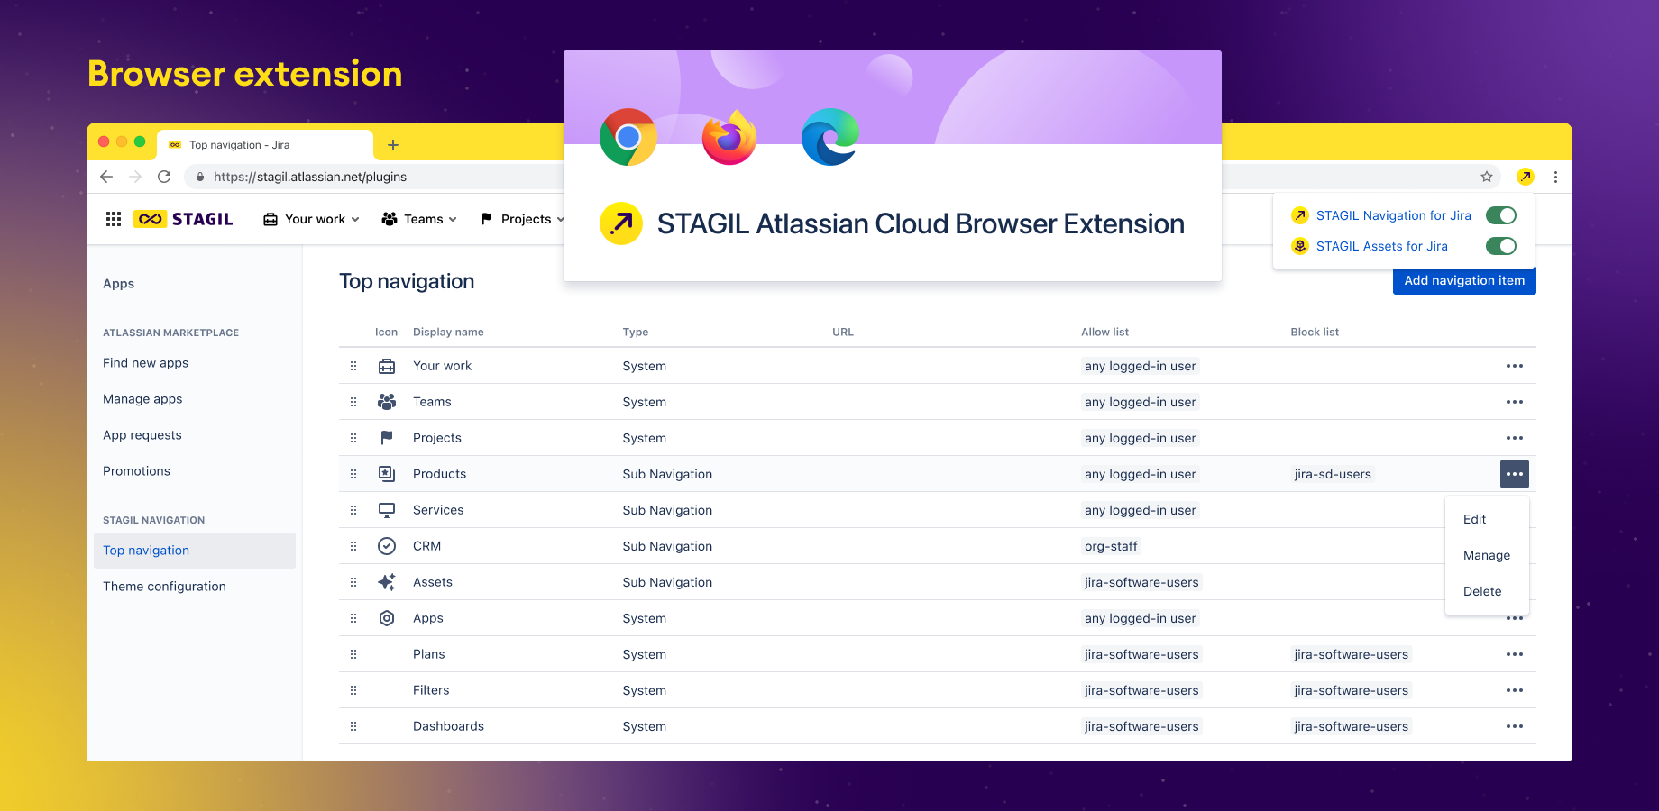The image size is (1659, 811).
Task: Grab the drag handle for Dashboards row
Action: click(x=353, y=726)
